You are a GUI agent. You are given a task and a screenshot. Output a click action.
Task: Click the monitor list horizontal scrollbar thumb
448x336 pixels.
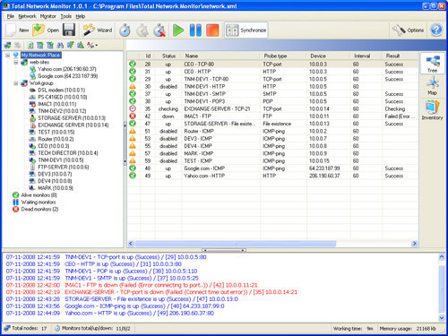[235, 244]
